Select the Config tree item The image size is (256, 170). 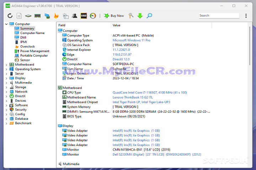(x=20, y=114)
